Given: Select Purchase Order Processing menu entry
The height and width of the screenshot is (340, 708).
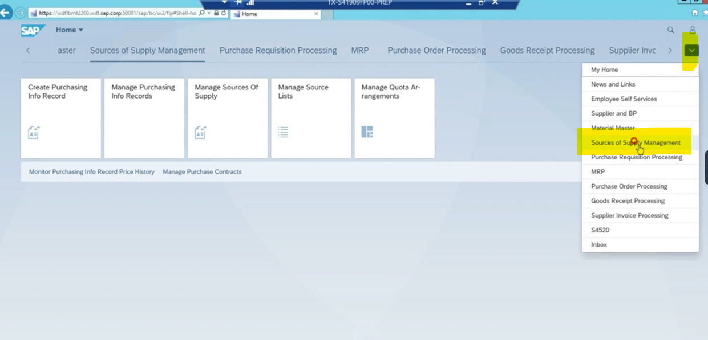Looking at the screenshot, I should (640, 186).
